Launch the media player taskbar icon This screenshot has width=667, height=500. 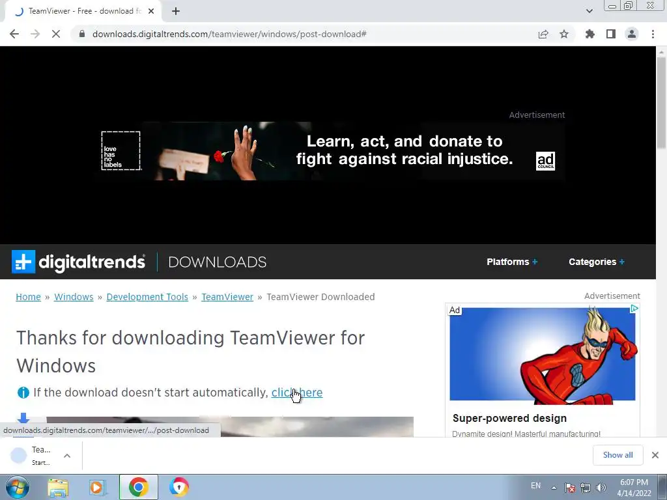click(98, 487)
